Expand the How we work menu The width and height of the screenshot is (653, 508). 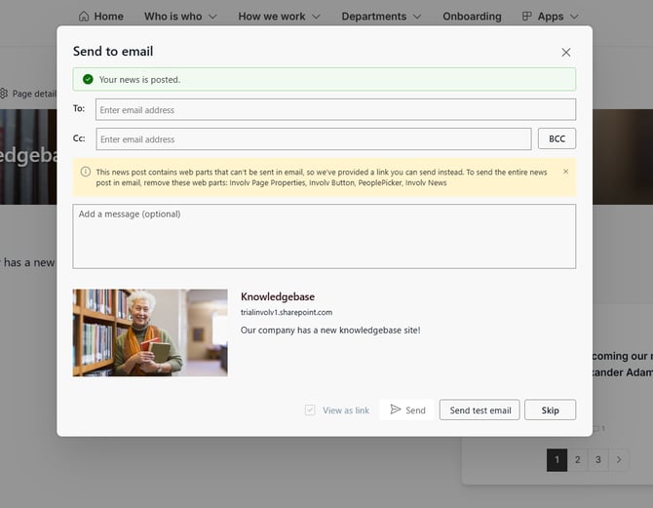click(x=281, y=17)
